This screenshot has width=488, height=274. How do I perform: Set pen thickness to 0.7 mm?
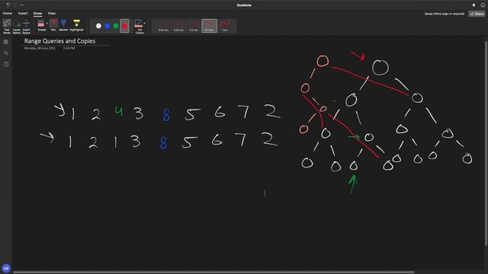209,26
